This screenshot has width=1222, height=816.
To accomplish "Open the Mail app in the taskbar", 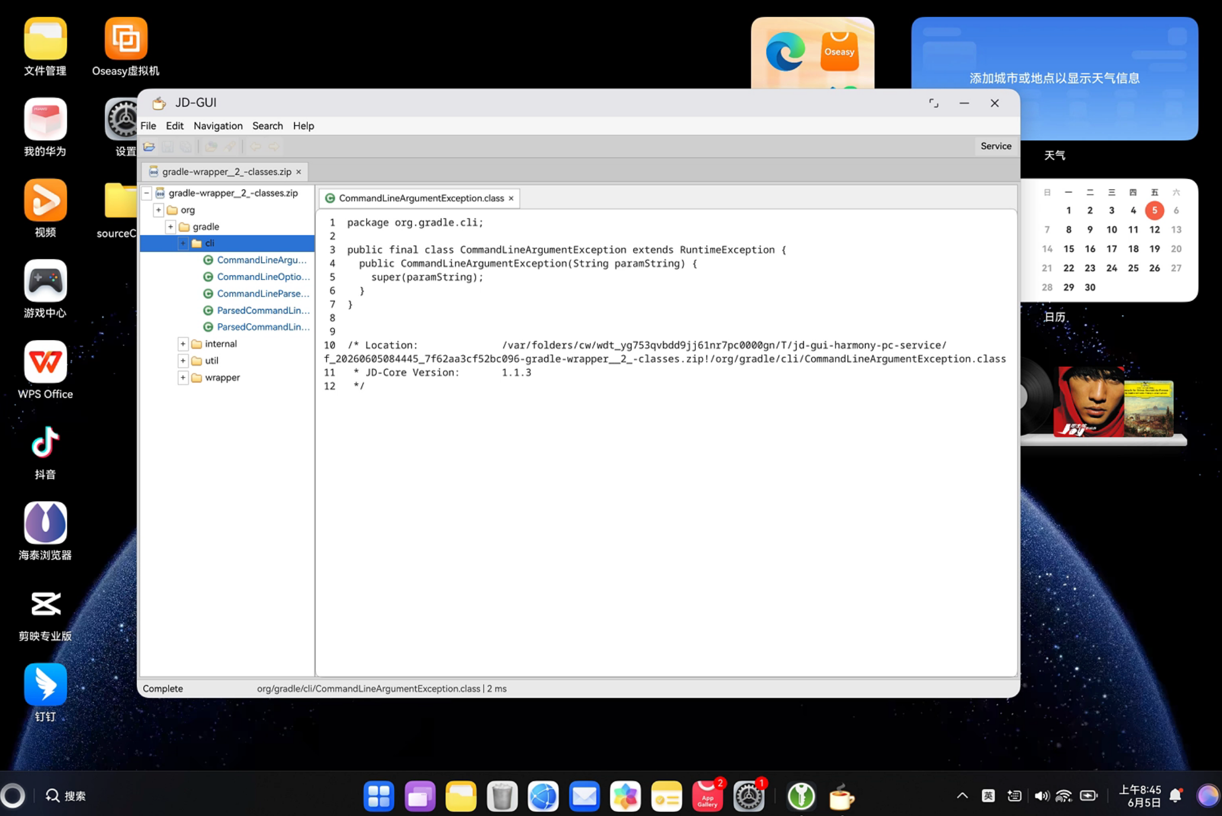I will (x=584, y=796).
